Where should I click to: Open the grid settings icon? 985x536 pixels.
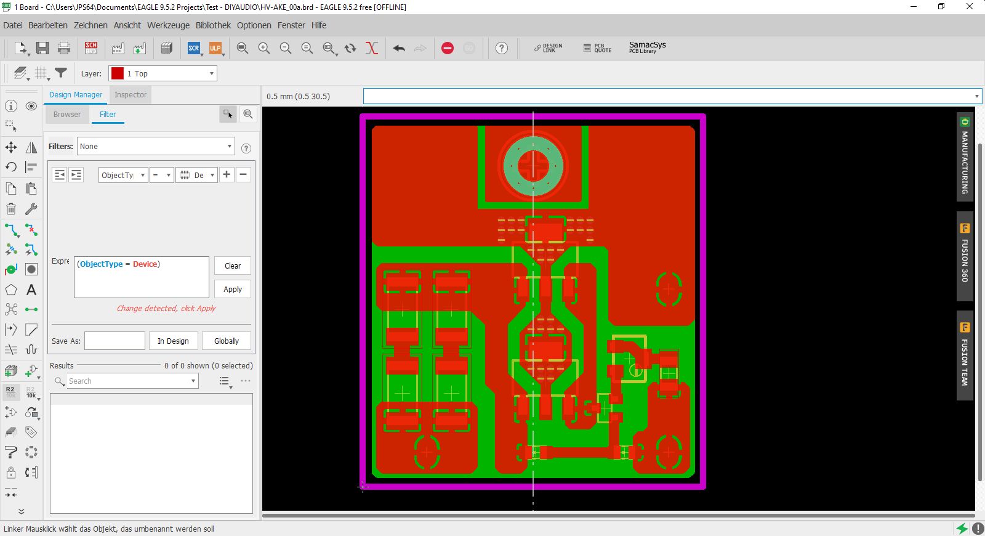click(41, 73)
